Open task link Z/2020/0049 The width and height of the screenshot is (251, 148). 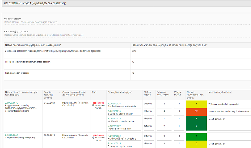click(11, 103)
